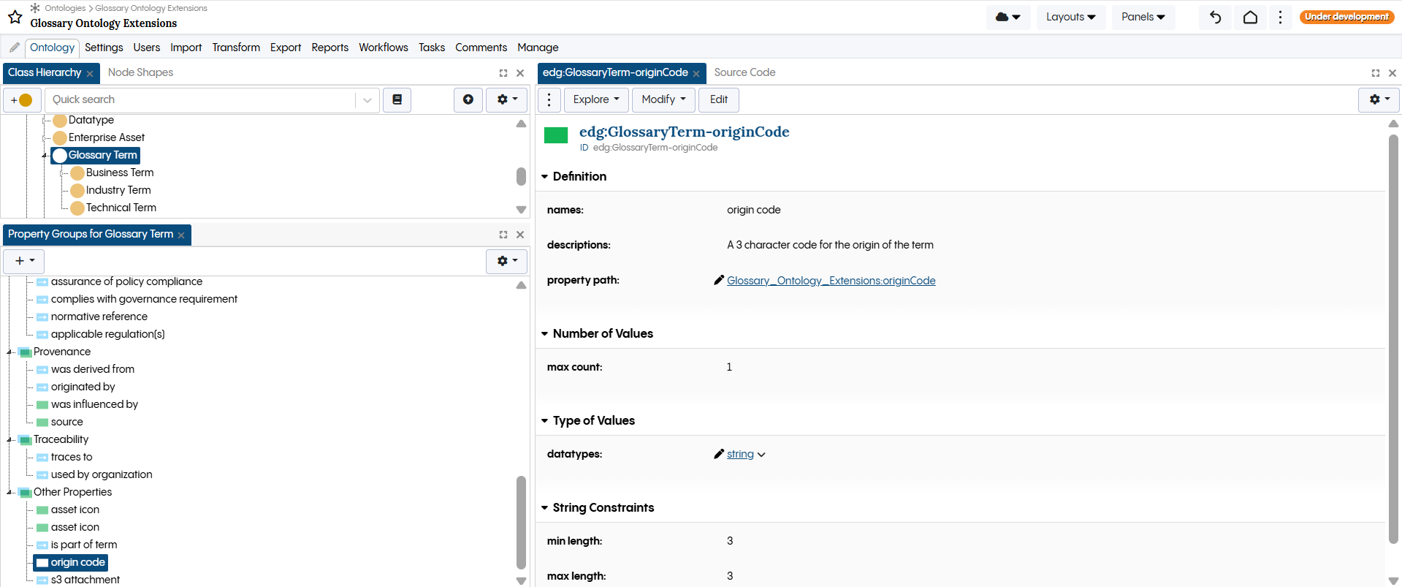This screenshot has width=1402, height=587.
Task: Click the favorite star icon
Action: click(x=15, y=17)
